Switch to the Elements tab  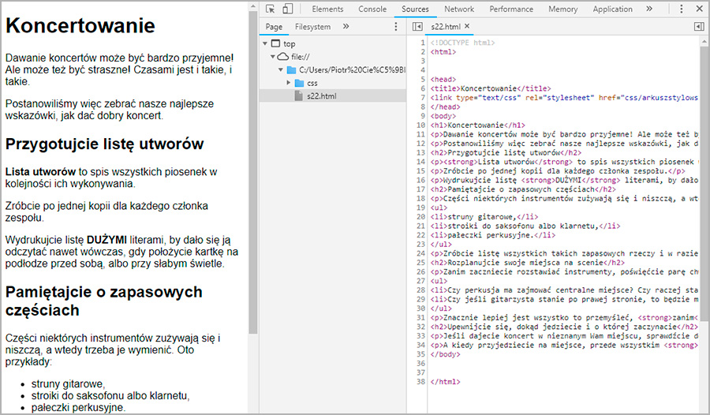(x=327, y=9)
